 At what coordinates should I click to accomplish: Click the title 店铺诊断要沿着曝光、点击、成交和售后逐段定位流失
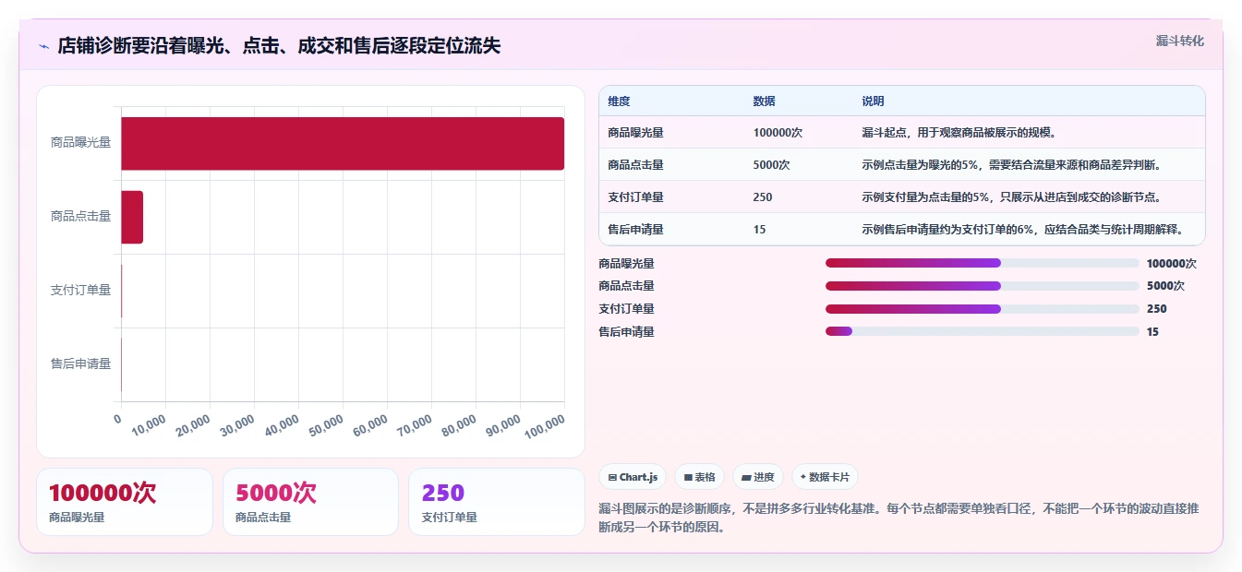pos(279,46)
